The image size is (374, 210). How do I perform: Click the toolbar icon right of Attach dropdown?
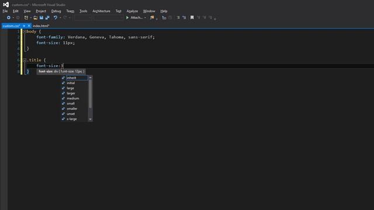152,17
